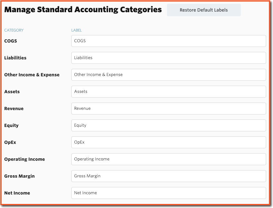This screenshot has height=208, width=273.
Task: Edit the COGS label input field
Action: coord(169,41)
